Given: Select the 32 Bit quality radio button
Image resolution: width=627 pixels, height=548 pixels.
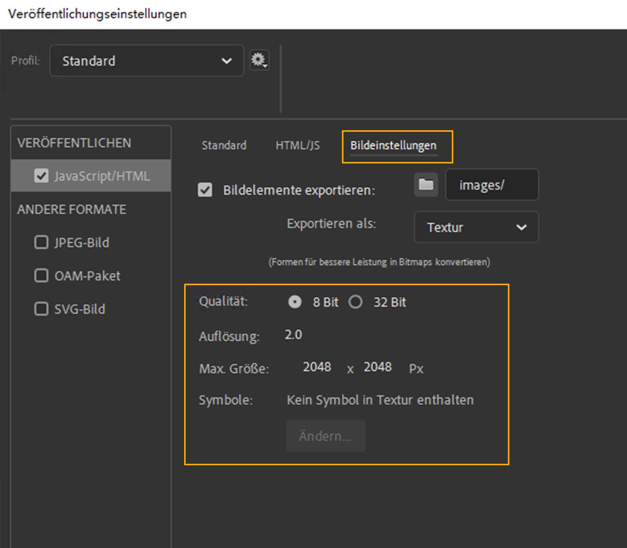Looking at the screenshot, I should 356,302.
